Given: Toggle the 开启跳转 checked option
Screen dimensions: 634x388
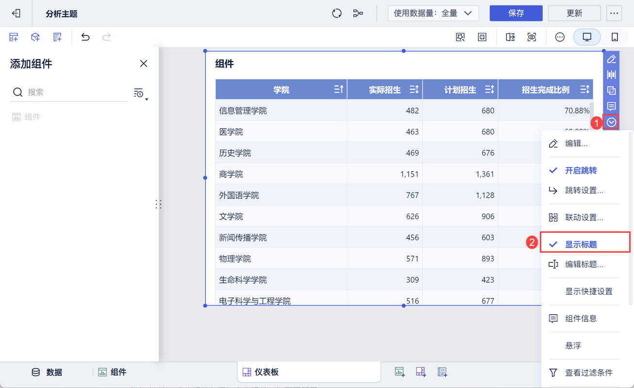Looking at the screenshot, I should (584, 170).
